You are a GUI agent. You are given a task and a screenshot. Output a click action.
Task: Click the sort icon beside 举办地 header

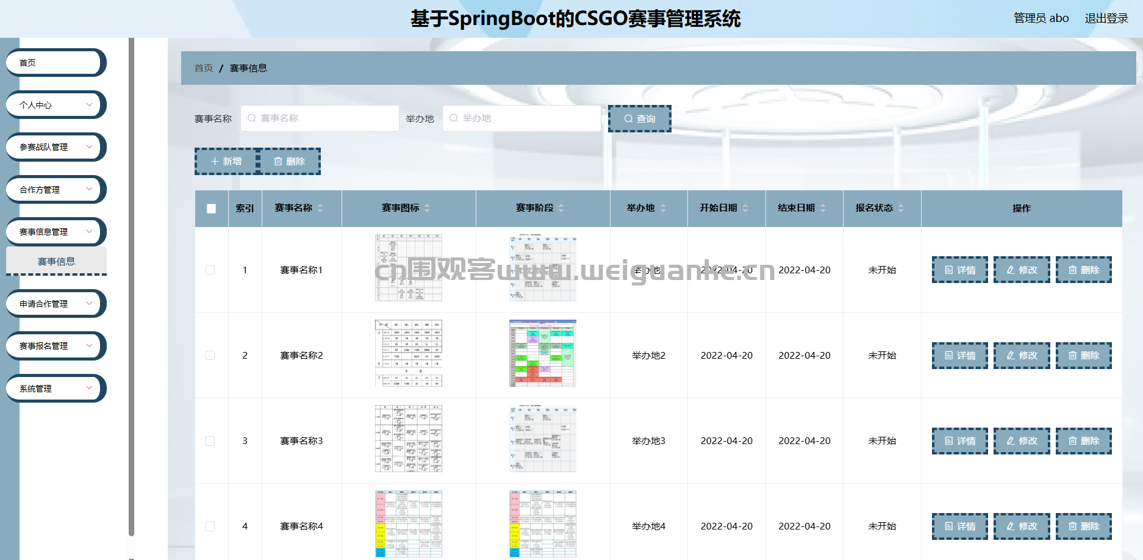[663, 208]
